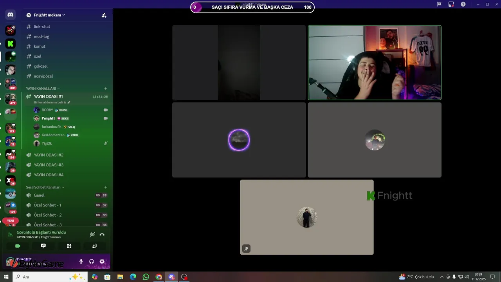The image size is (501, 282).
Task: Collapse Sesli Sohbet Kanalları category
Action: [45, 187]
